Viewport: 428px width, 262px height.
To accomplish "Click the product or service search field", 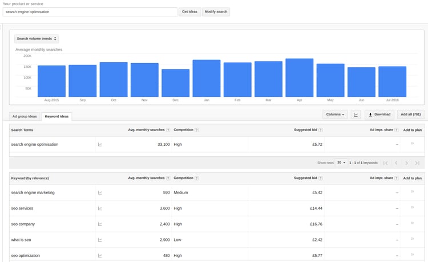I will point(90,12).
